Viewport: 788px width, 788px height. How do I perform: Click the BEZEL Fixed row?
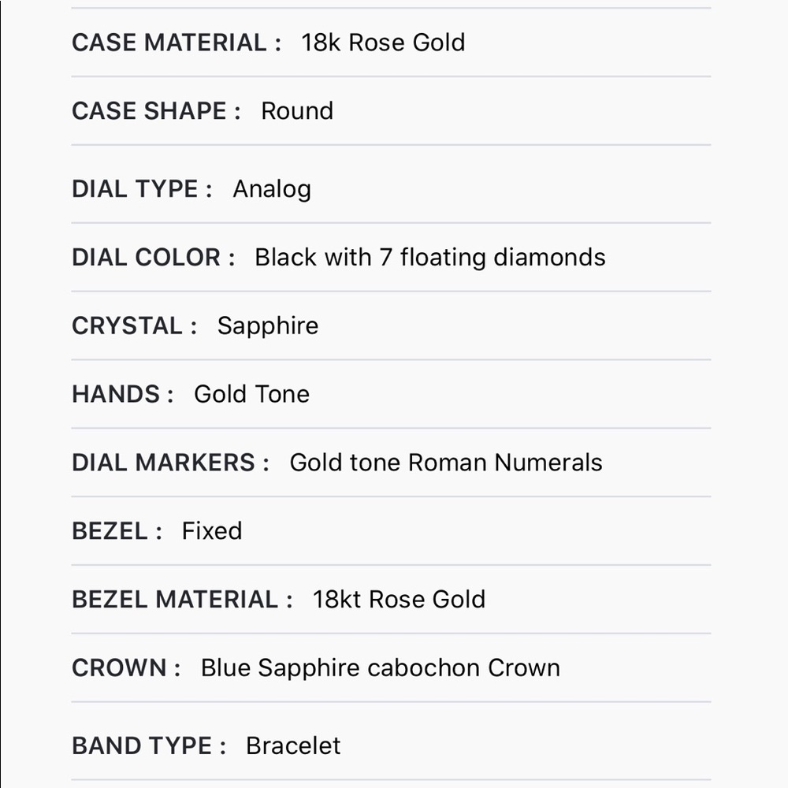point(391,530)
